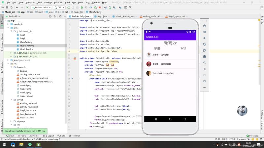Switch to the frag1.java editor tab
264x148 pixels.
tap(103, 16)
